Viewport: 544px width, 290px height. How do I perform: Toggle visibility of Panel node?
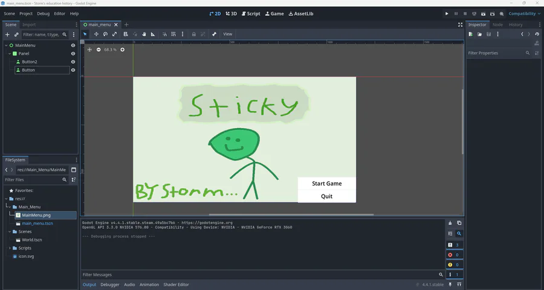(x=73, y=54)
